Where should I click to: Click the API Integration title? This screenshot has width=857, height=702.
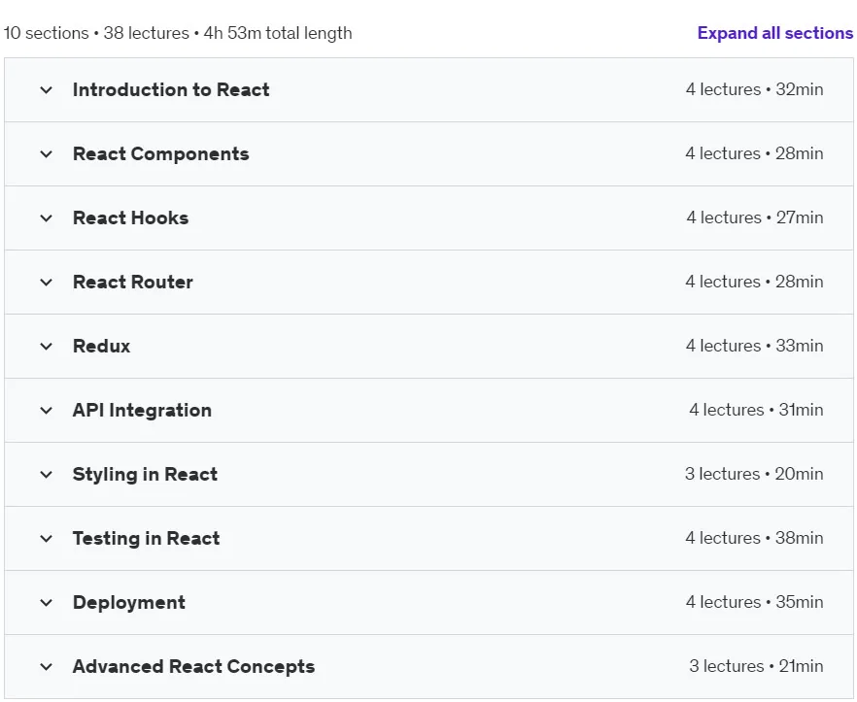tap(142, 411)
